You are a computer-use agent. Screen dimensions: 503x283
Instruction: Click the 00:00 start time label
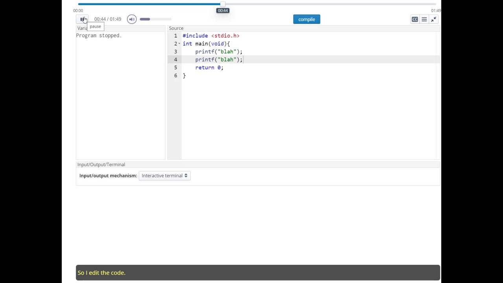tap(78, 11)
